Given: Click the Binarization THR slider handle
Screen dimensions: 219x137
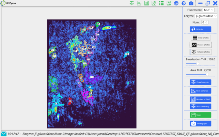Looking at the screenshot, I should pos(198,63).
